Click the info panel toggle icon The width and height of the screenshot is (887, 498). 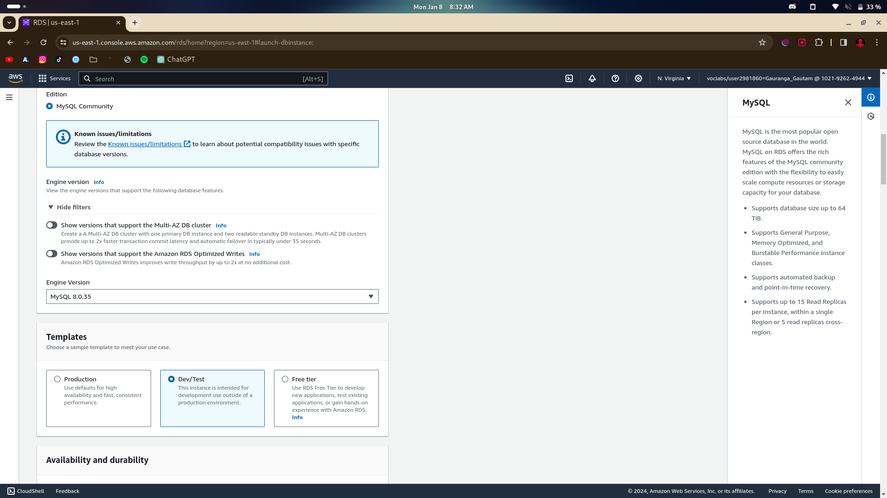[x=871, y=97]
